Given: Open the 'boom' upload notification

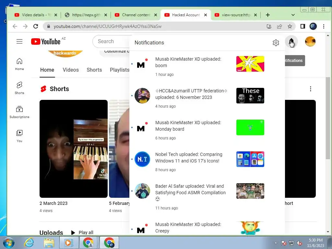Looking at the screenshot, I should tap(207, 66).
